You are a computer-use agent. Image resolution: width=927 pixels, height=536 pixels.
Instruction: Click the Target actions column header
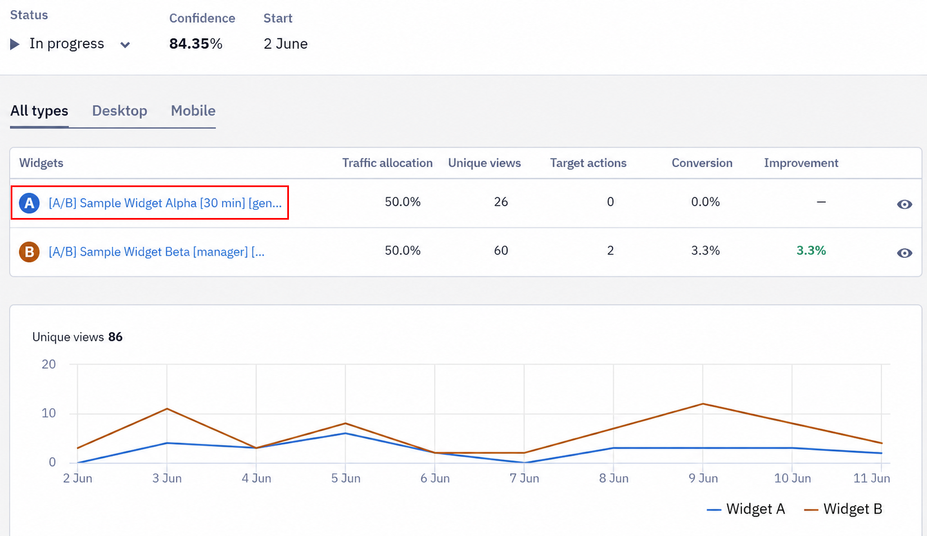click(x=588, y=163)
